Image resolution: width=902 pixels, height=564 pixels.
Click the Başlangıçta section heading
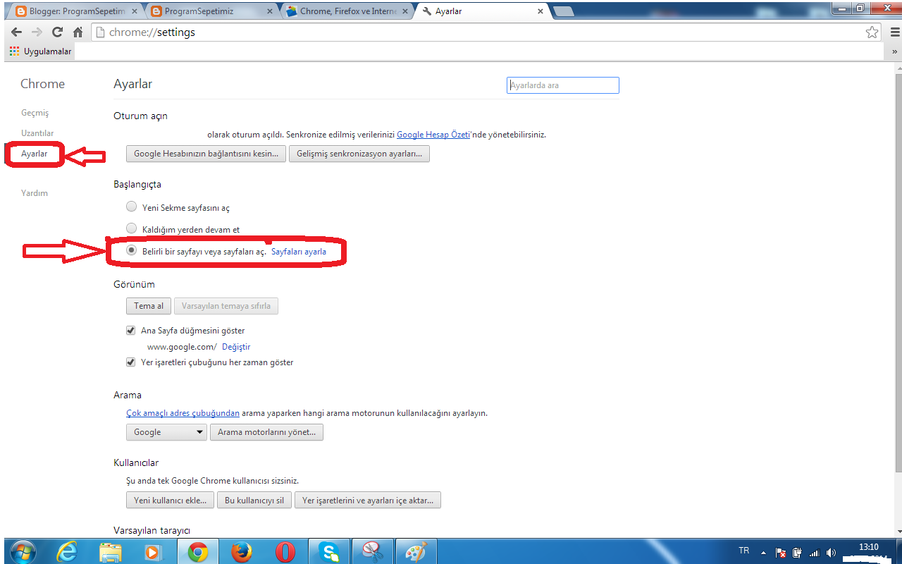click(137, 184)
